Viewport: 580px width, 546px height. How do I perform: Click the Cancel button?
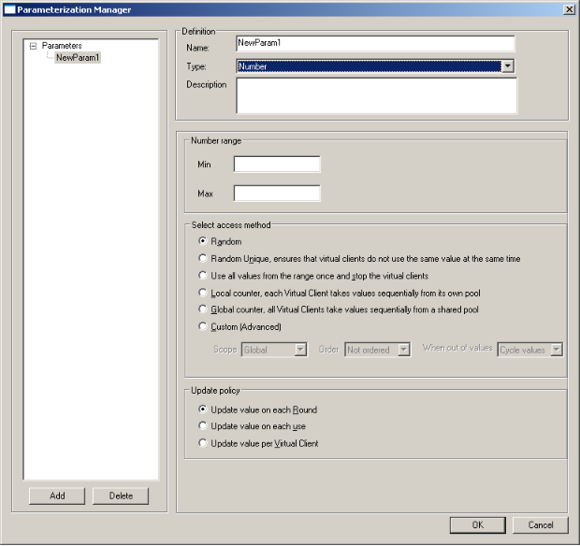(x=541, y=524)
